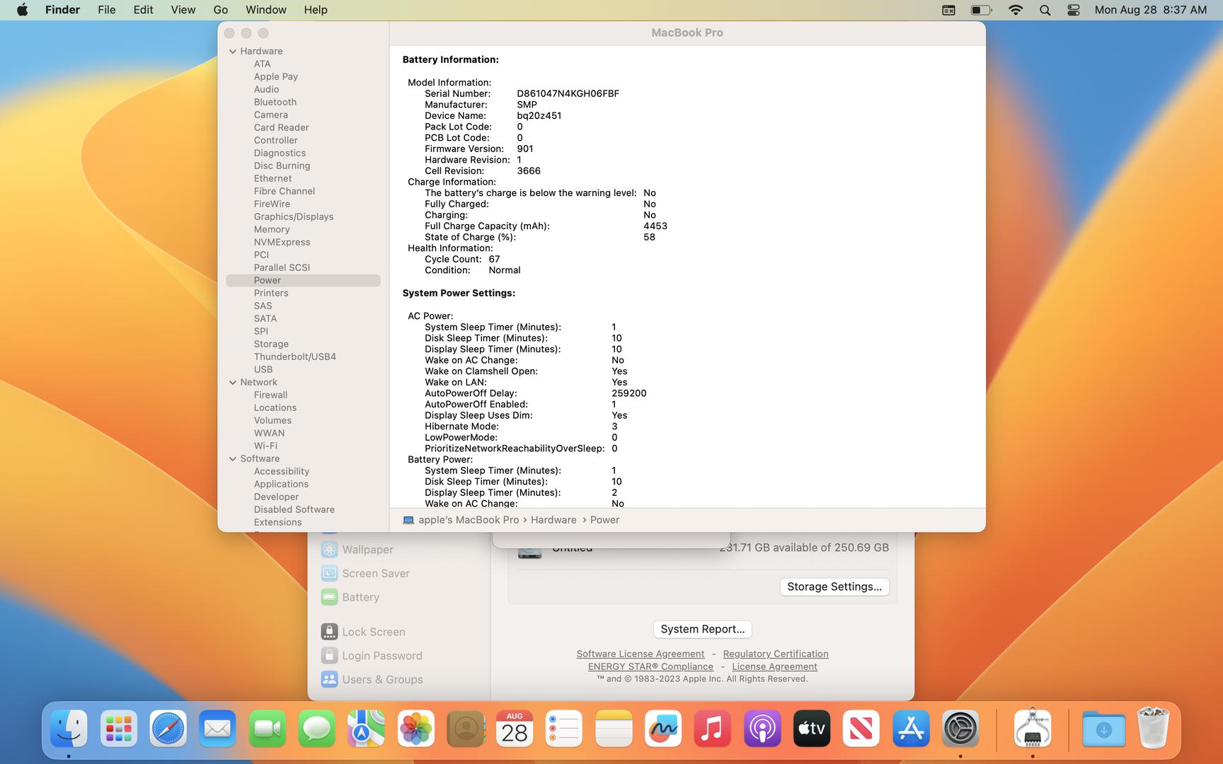
Task: Open Downloads folder in the Dock
Action: pyautogui.click(x=1103, y=729)
